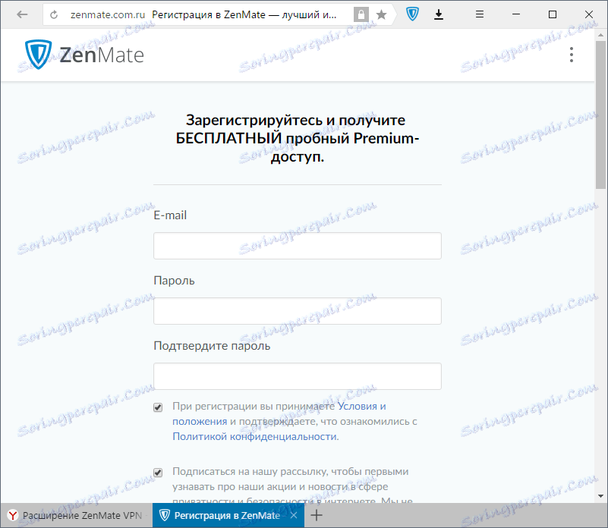Close the Регистрация в ZenMate tab
608x528 pixels.
click(x=294, y=515)
